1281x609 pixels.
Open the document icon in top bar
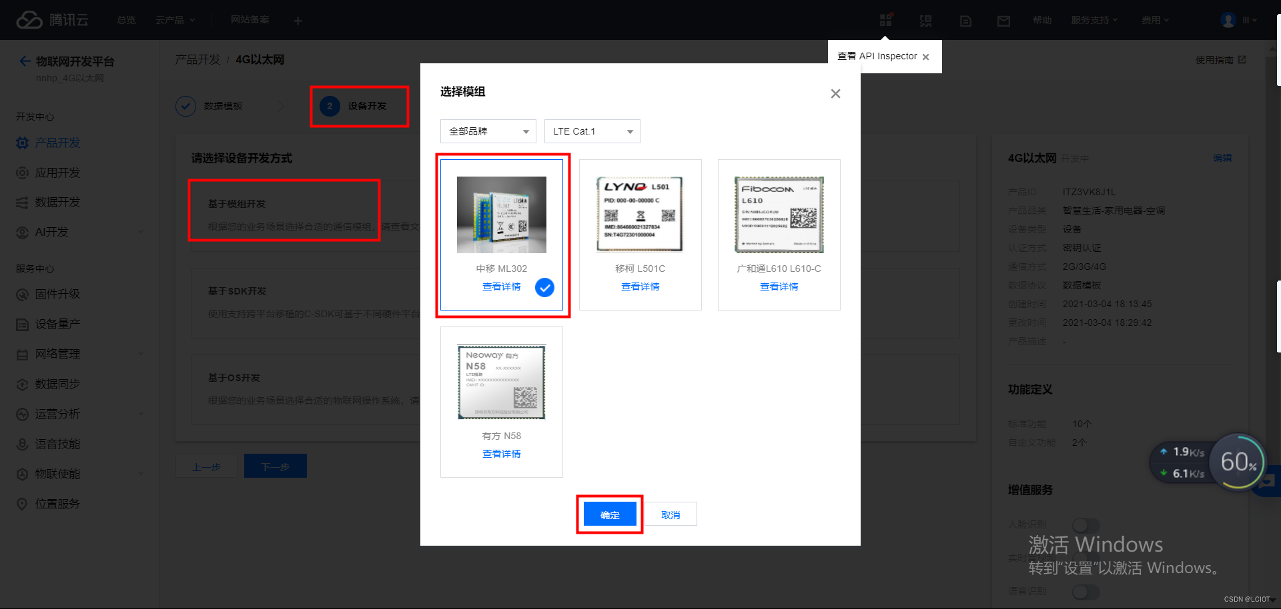coord(965,21)
